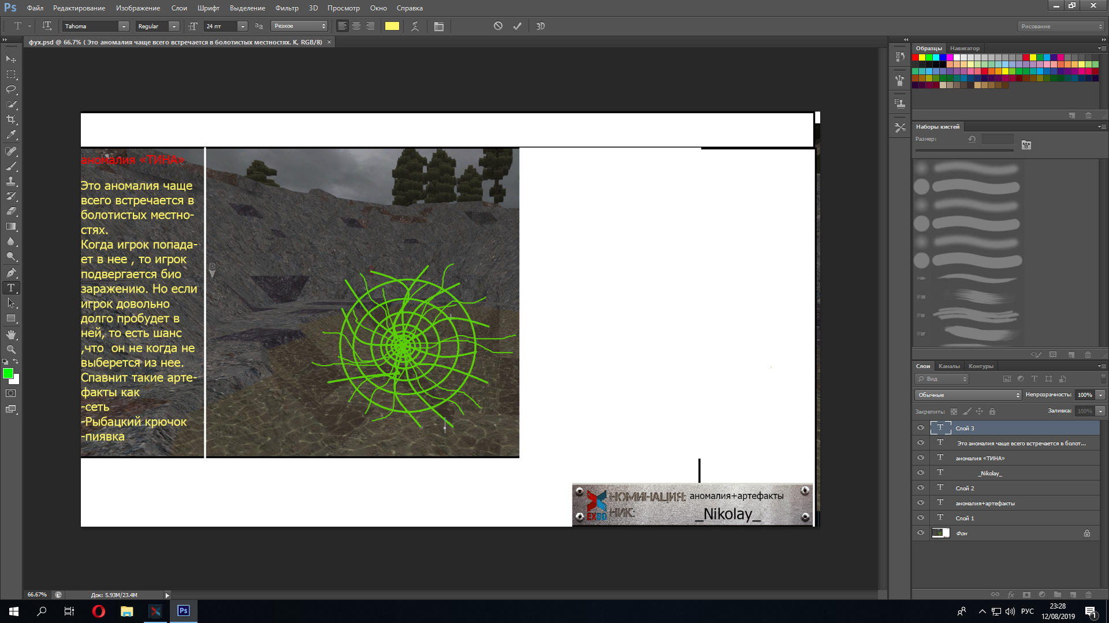
Task: Hide the аномалия+артефакты layer
Action: tap(921, 503)
